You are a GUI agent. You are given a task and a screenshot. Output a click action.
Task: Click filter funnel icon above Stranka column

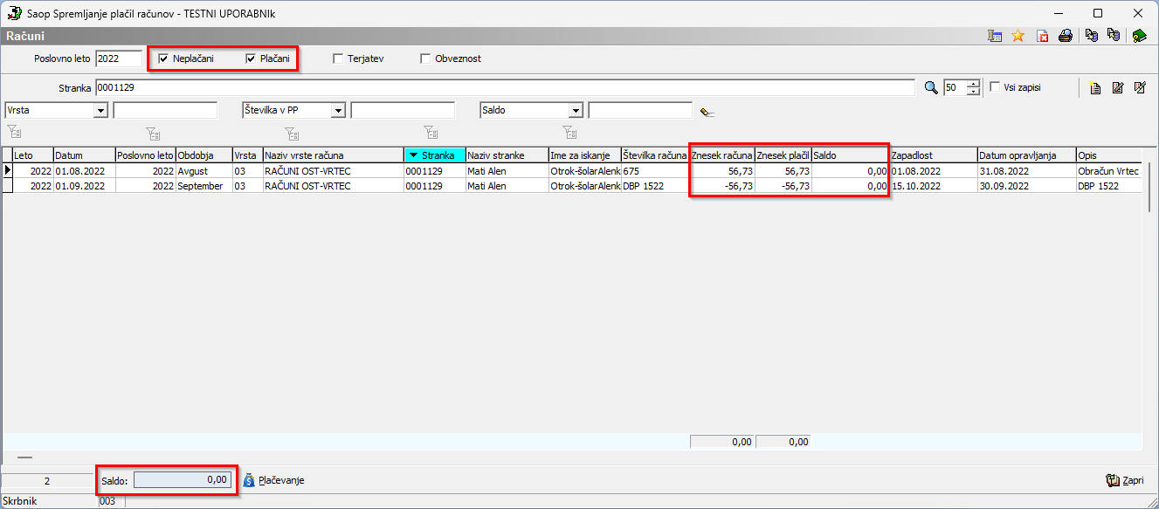[431, 133]
